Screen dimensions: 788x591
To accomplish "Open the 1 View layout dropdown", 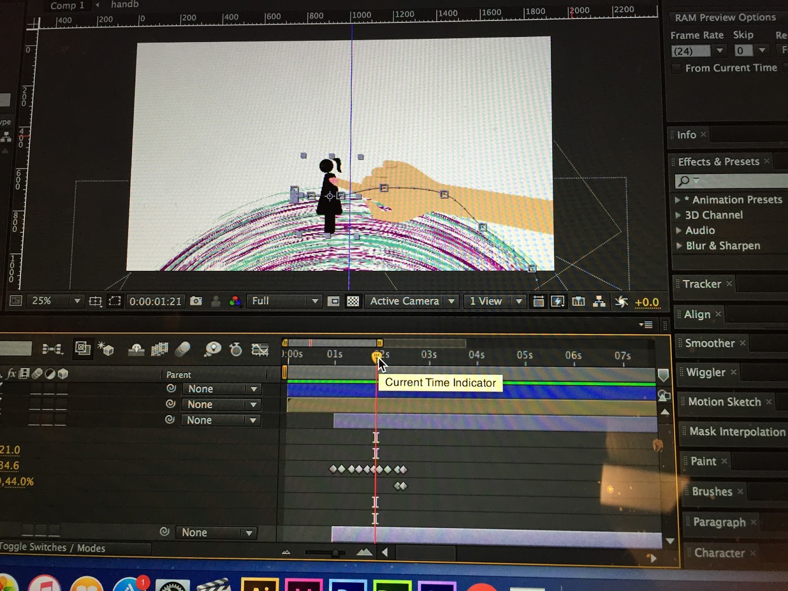I will tap(494, 301).
